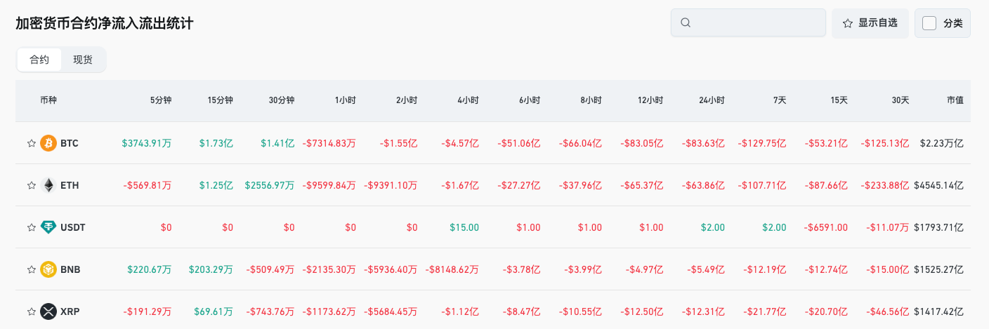Toggle the XRP favorite star

pos(31,311)
